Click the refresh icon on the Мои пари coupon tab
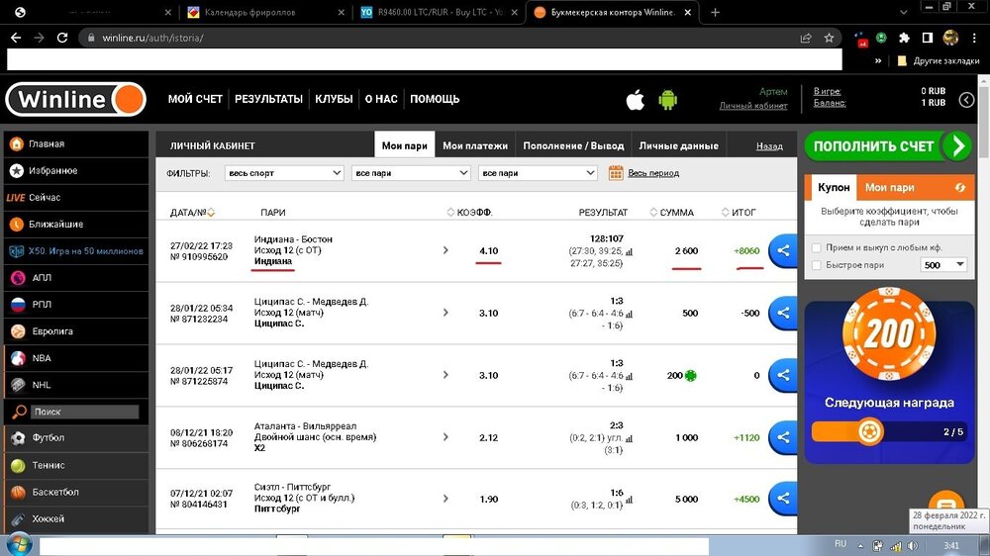The width and height of the screenshot is (990, 556). click(x=958, y=187)
